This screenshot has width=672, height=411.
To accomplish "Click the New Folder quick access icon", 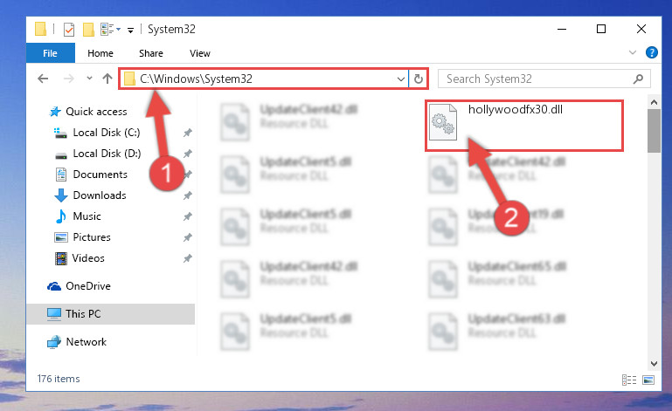I will (88, 30).
